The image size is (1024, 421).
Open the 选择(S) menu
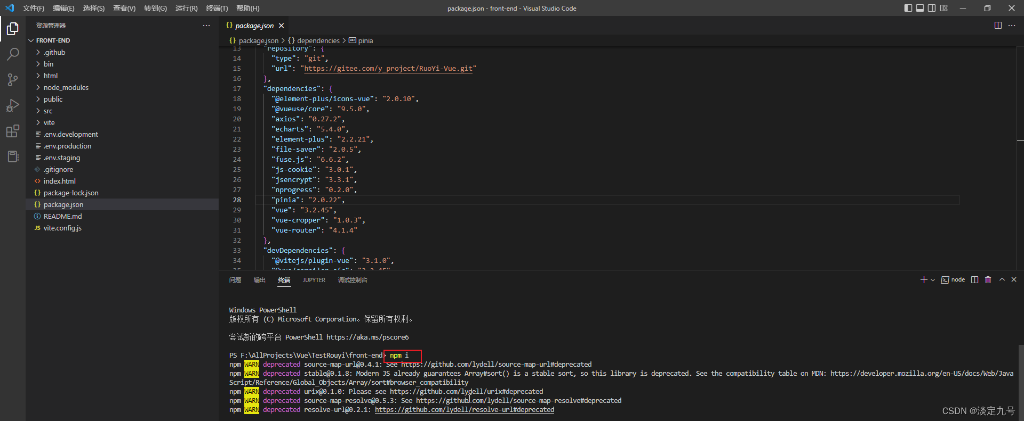(x=94, y=8)
